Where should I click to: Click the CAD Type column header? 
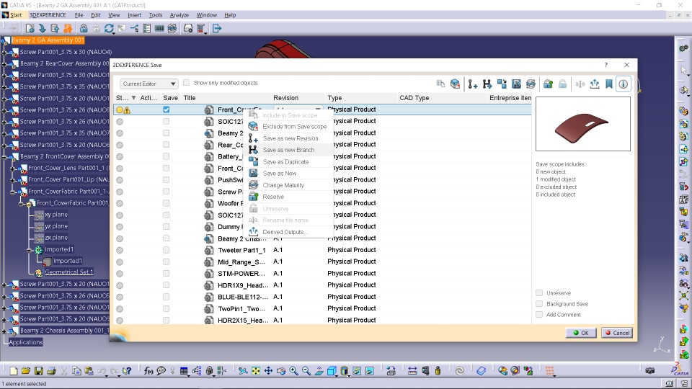[442, 98]
